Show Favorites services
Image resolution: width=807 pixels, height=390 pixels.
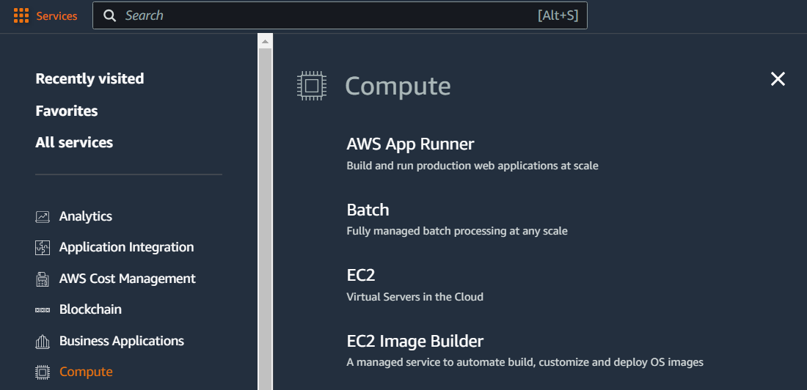[66, 111]
